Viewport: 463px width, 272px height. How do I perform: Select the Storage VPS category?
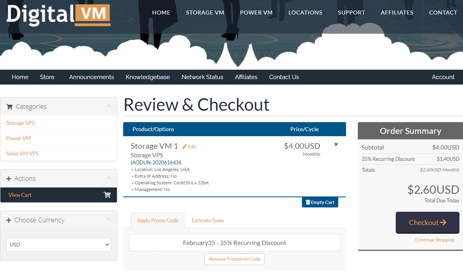[x=21, y=123]
